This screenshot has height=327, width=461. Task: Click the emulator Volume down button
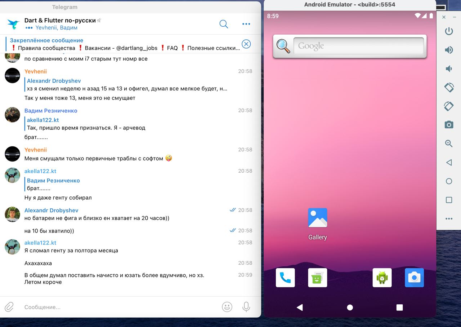tap(449, 69)
